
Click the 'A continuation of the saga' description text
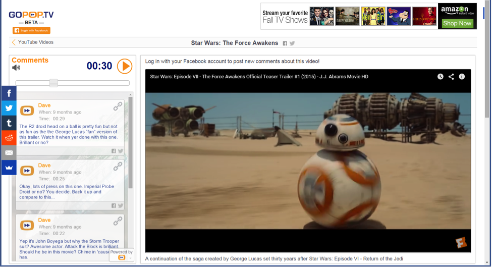(274, 259)
